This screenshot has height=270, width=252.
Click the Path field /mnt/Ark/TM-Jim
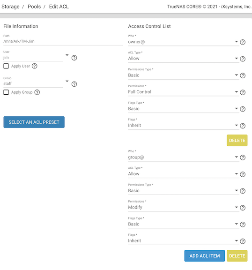coord(63,41)
